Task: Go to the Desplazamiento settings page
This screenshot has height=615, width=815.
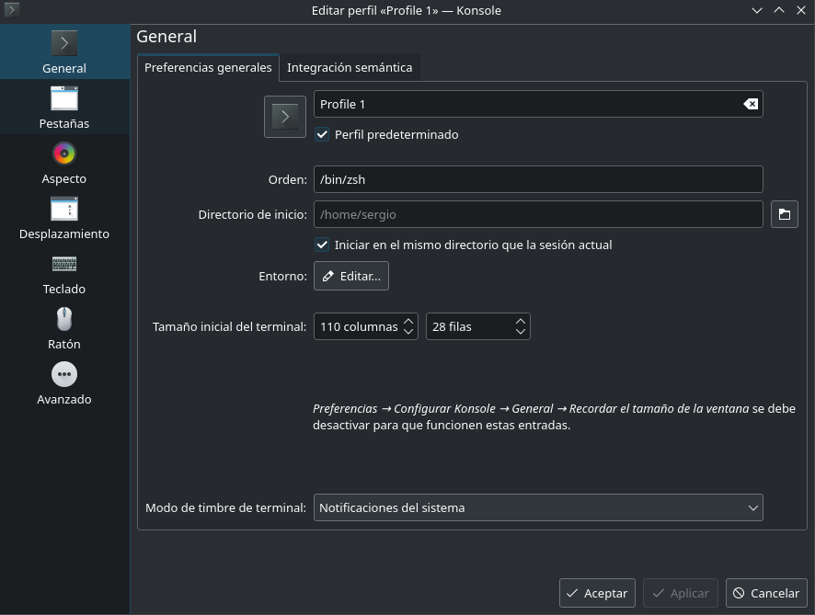Action: (64, 218)
